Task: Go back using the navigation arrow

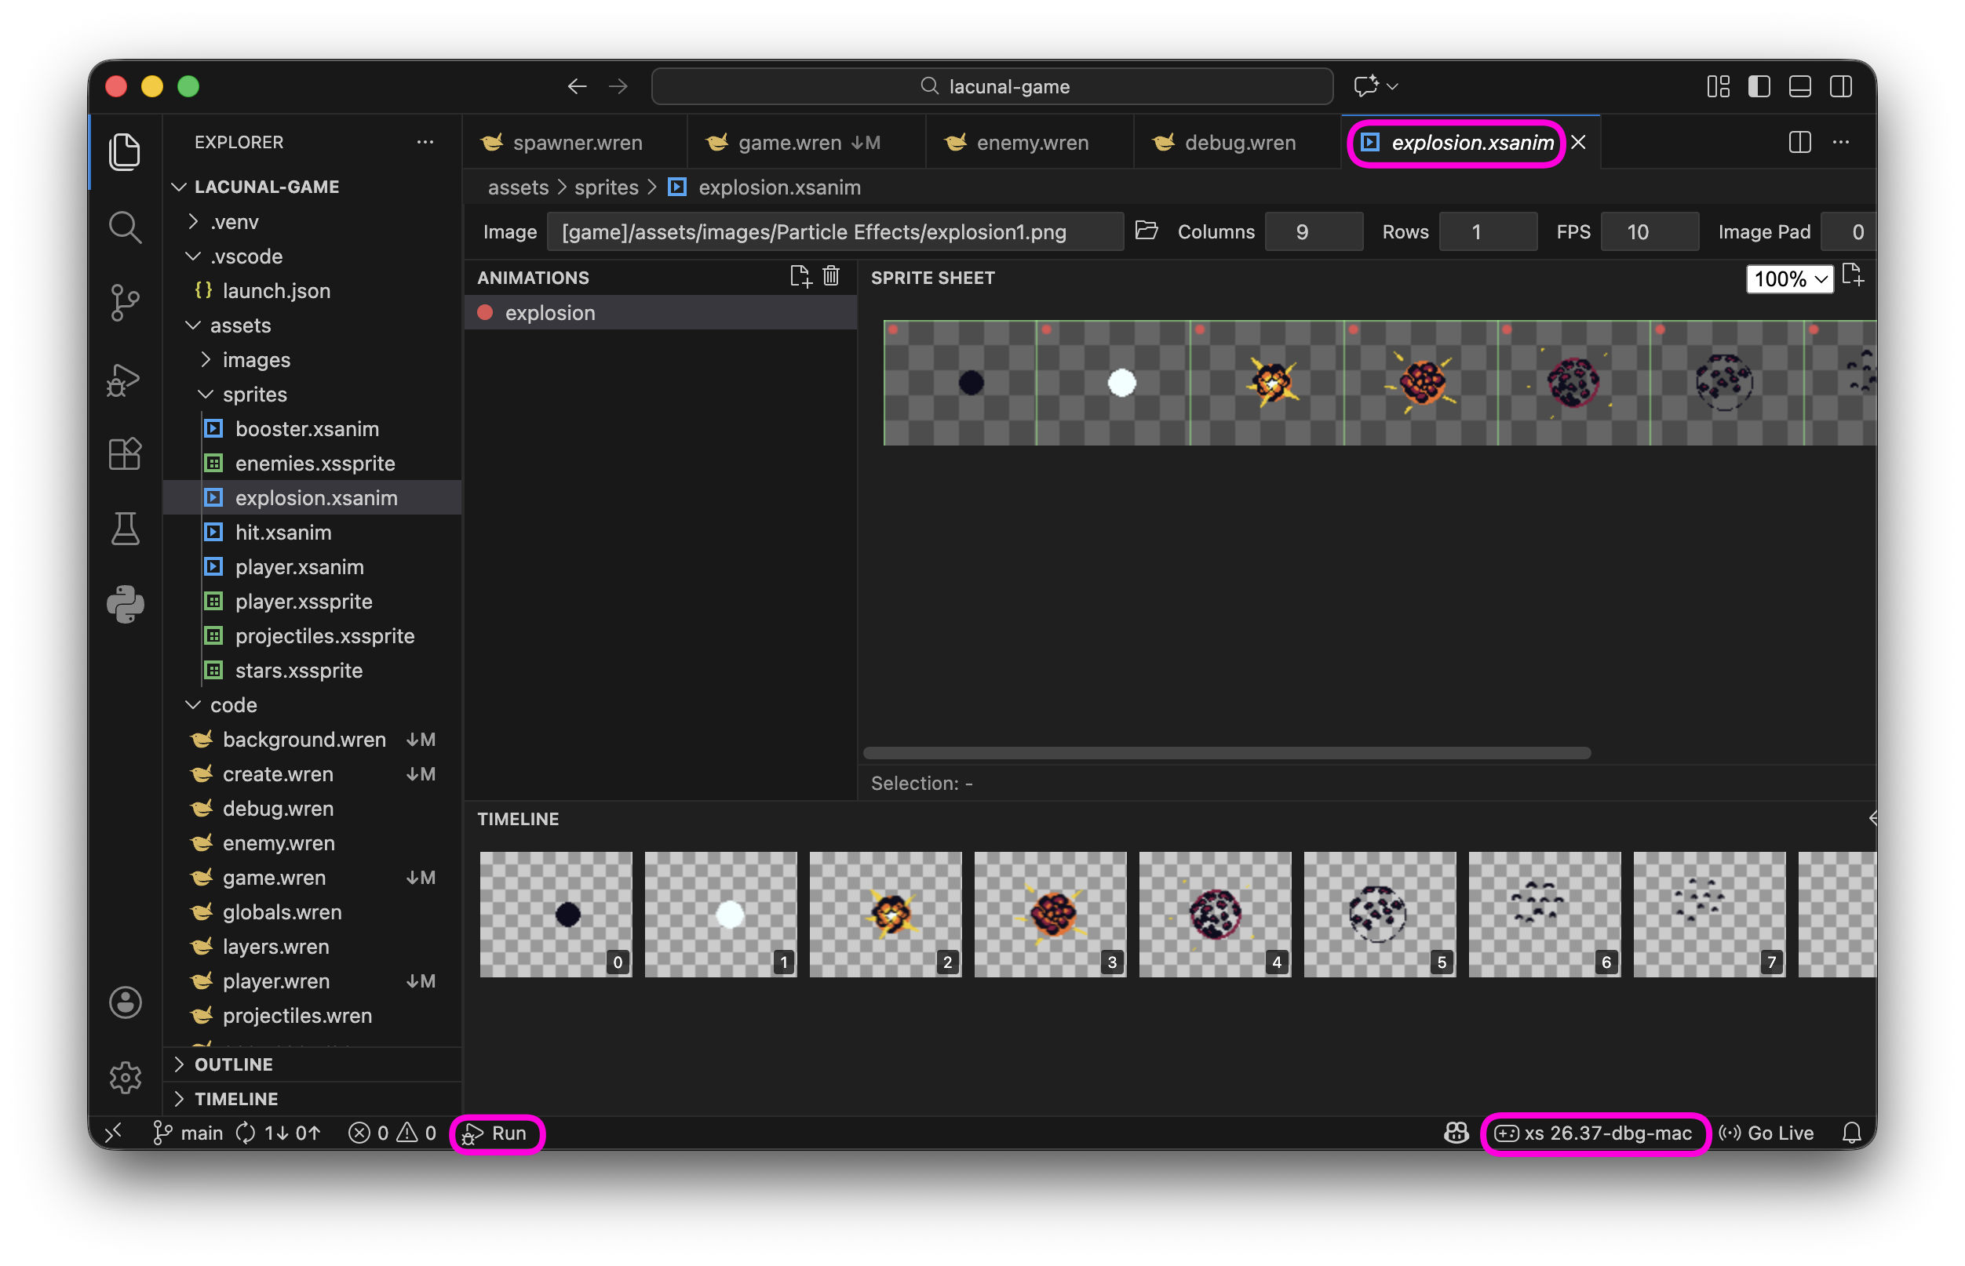Action: pos(577,86)
